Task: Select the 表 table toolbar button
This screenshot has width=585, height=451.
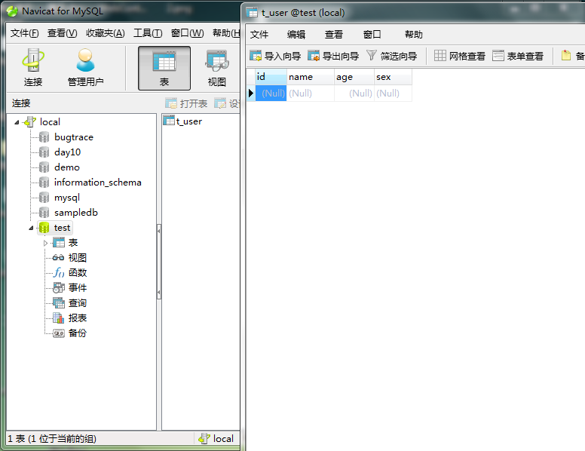Action: pos(164,68)
